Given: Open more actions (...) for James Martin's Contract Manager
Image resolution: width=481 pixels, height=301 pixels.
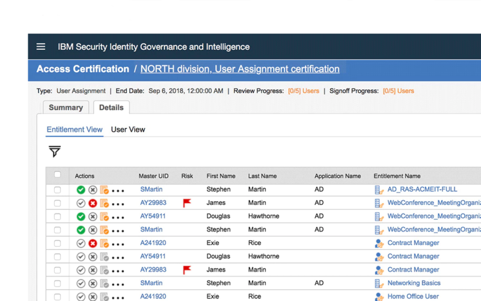Looking at the screenshot, I should [118, 271].
